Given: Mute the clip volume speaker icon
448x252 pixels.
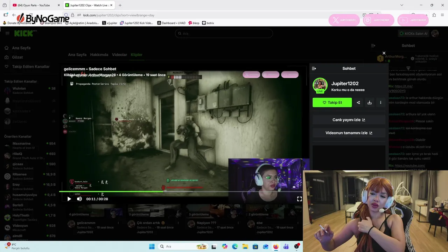Looking at the screenshot, I should tap(79, 199).
